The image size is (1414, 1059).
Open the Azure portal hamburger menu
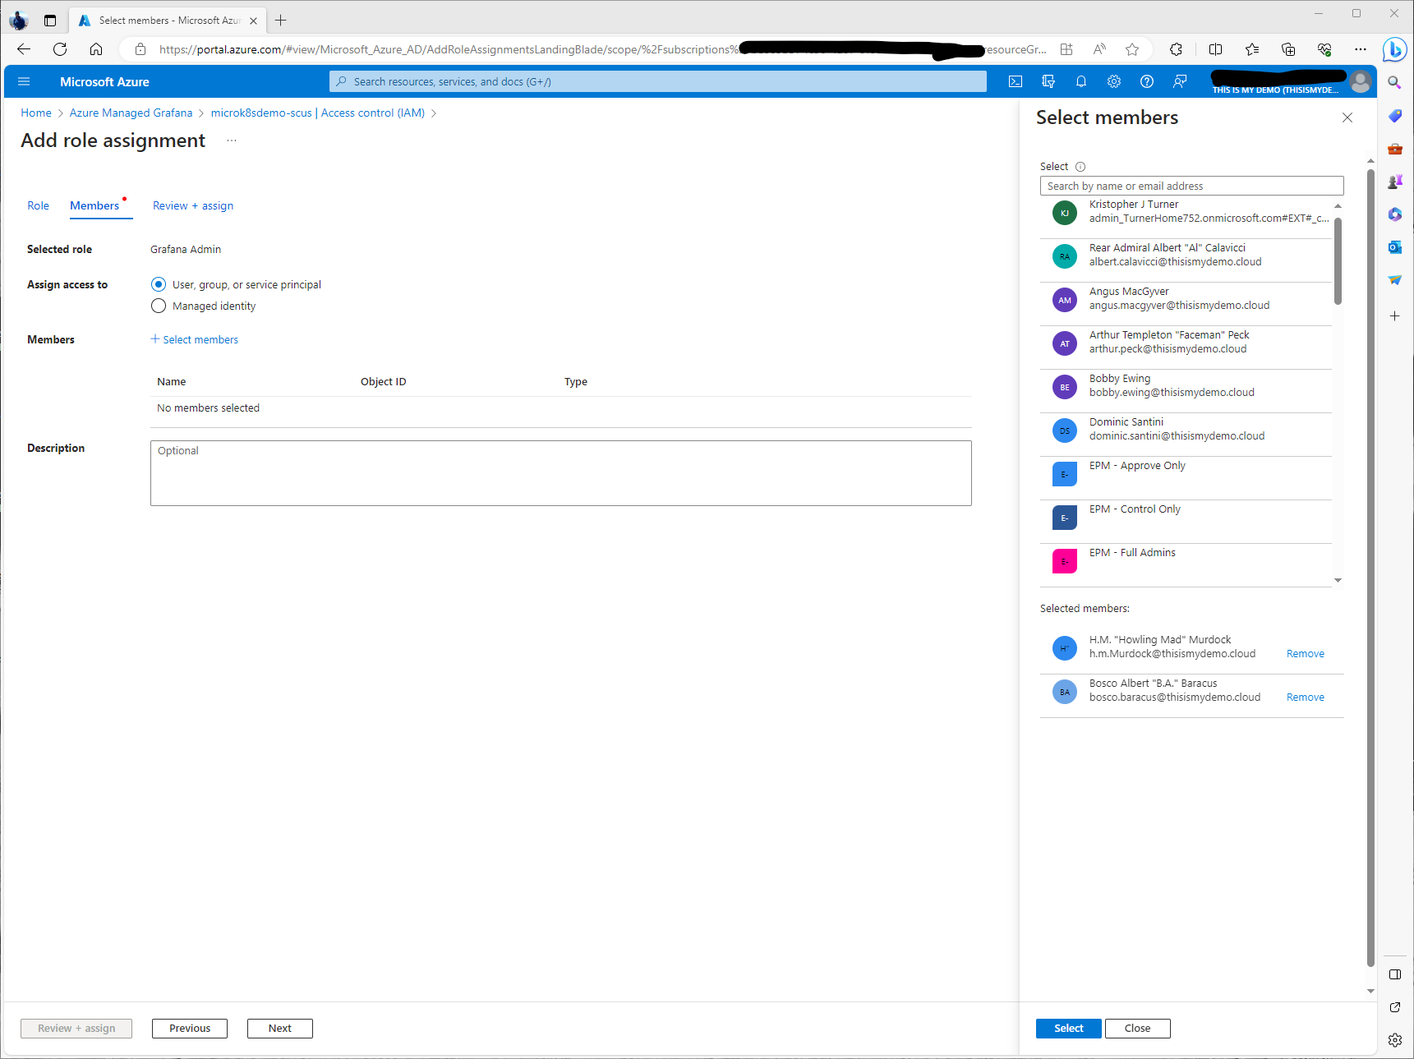coord(24,81)
